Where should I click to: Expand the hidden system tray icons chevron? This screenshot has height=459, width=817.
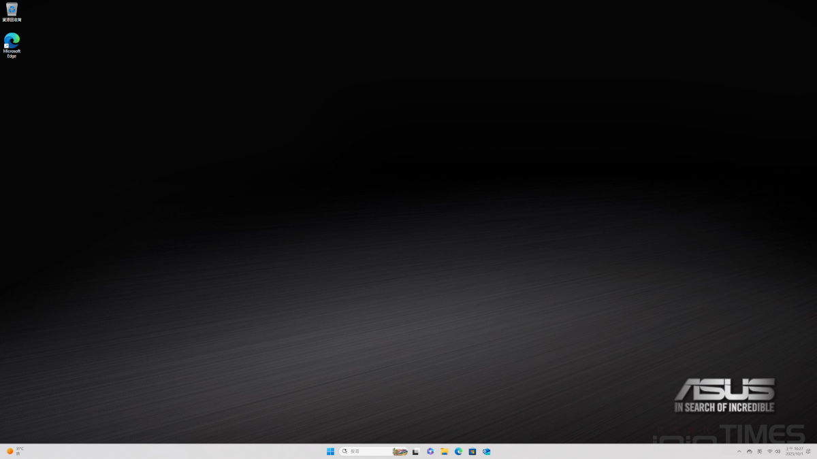tap(739, 452)
